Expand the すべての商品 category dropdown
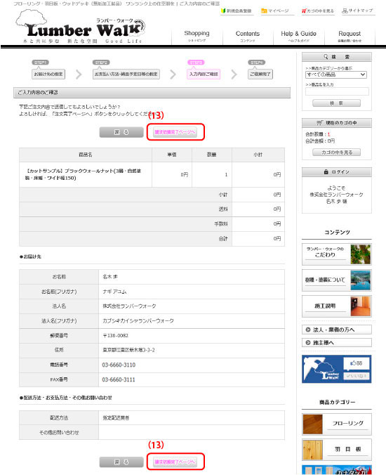Viewport: 386px width, 475px height. click(336, 74)
